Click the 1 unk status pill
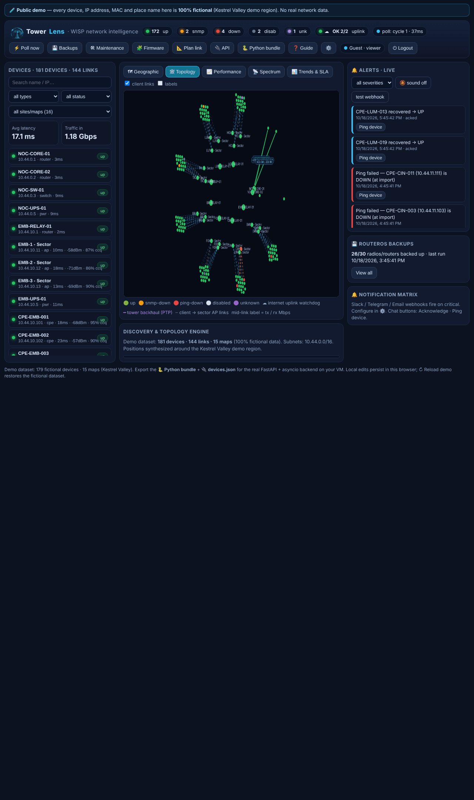This screenshot has height=800, width=474. [x=297, y=31]
